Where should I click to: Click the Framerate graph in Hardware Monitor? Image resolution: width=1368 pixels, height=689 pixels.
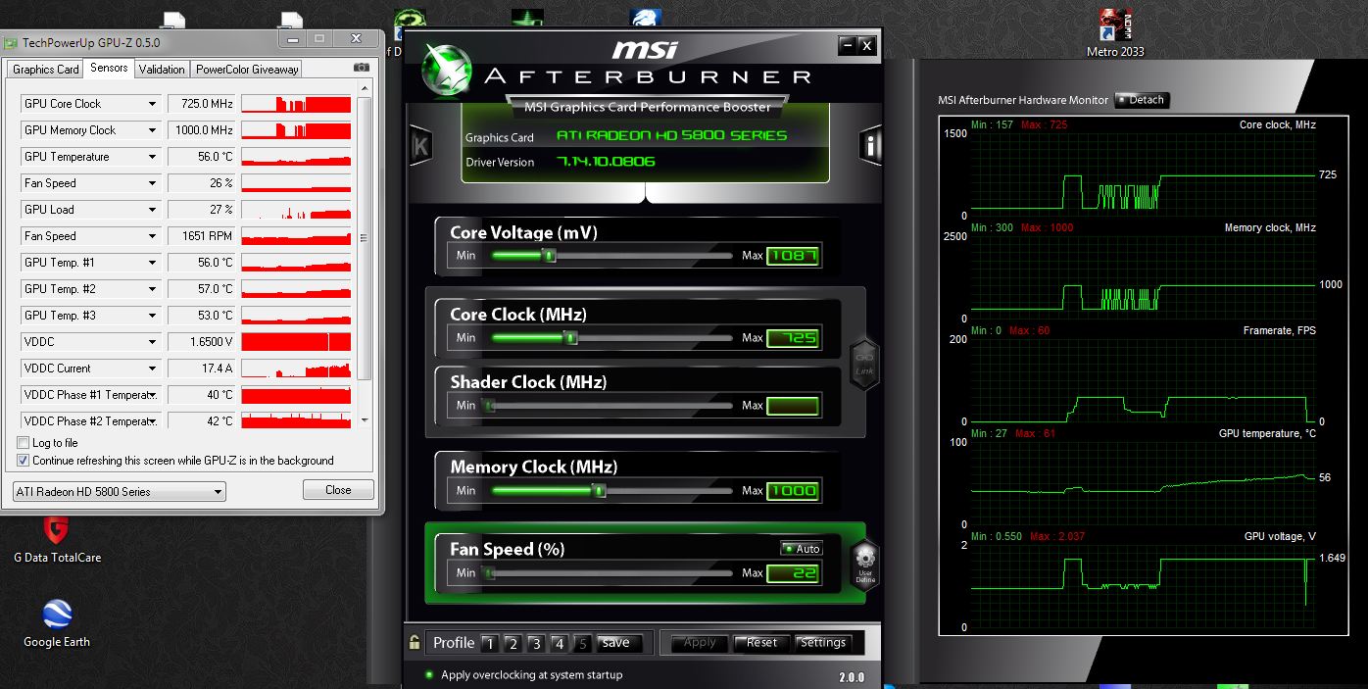[1142, 380]
